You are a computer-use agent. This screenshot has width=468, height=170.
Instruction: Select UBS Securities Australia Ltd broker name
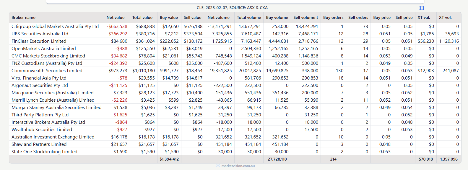(x=40, y=34)
